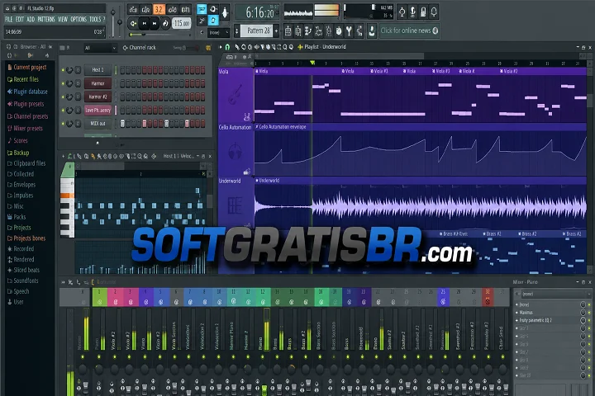Open Channel rack filter All dropdown
595x396 pixels.
tap(100, 48)
